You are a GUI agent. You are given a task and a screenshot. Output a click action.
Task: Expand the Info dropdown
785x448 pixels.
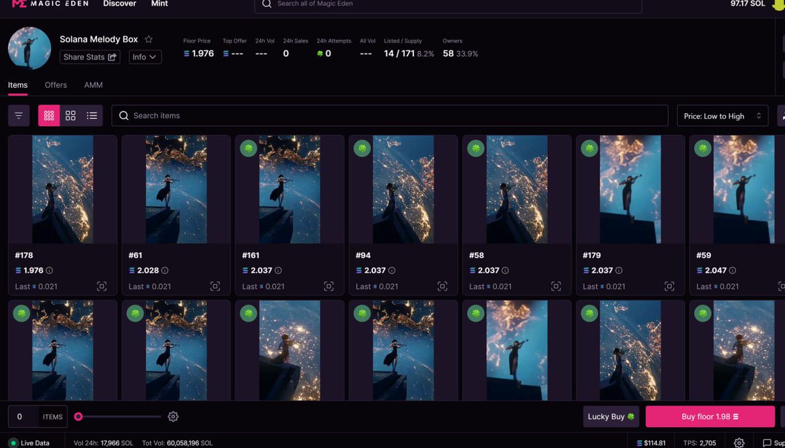145,57
